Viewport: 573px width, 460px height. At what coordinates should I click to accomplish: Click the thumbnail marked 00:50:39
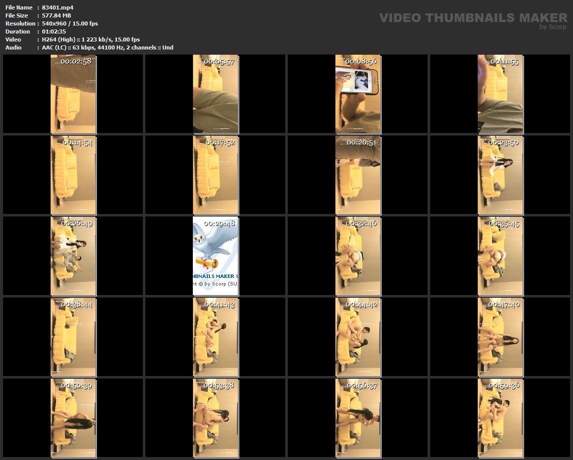[x=73, y=418]
